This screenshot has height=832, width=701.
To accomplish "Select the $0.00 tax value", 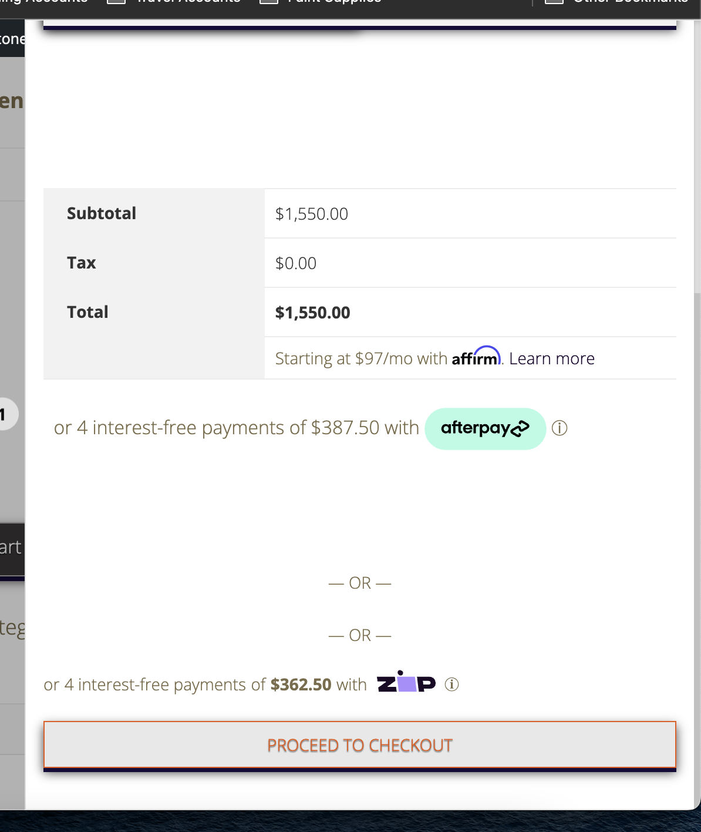I will [296, 263].
